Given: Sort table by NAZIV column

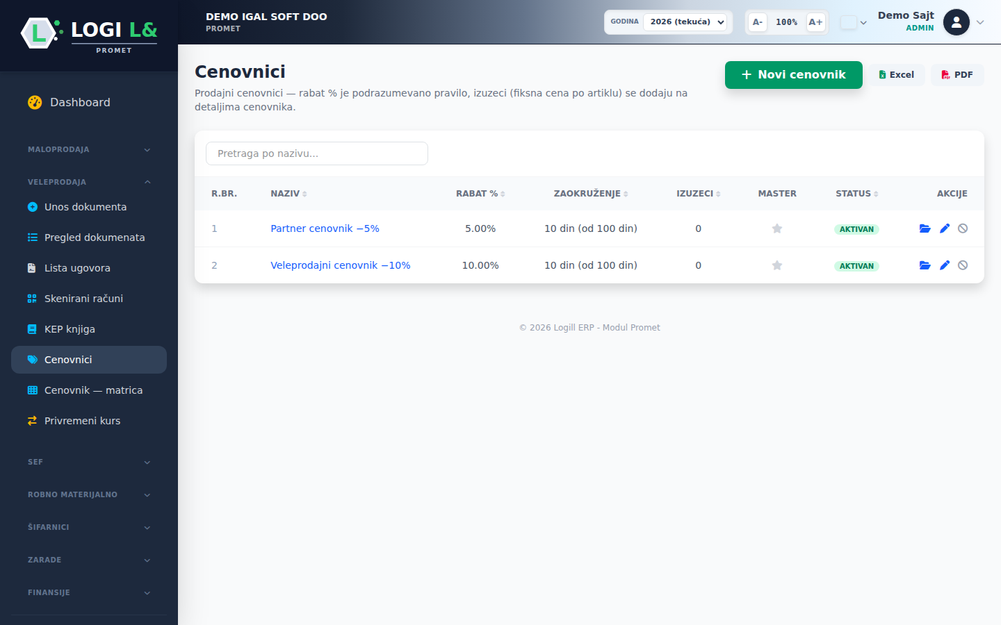Looking at the screenshot, I should 288,194.
